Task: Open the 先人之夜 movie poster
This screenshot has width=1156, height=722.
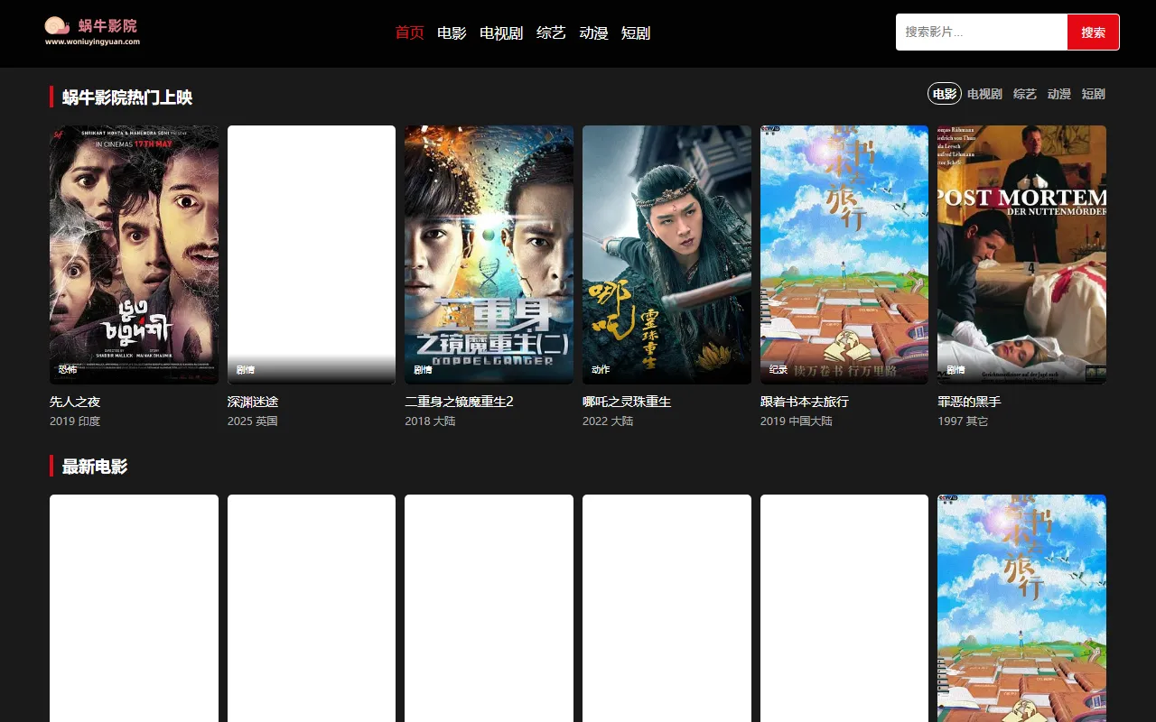Action: pyautogui.click(x=134, y=255)
